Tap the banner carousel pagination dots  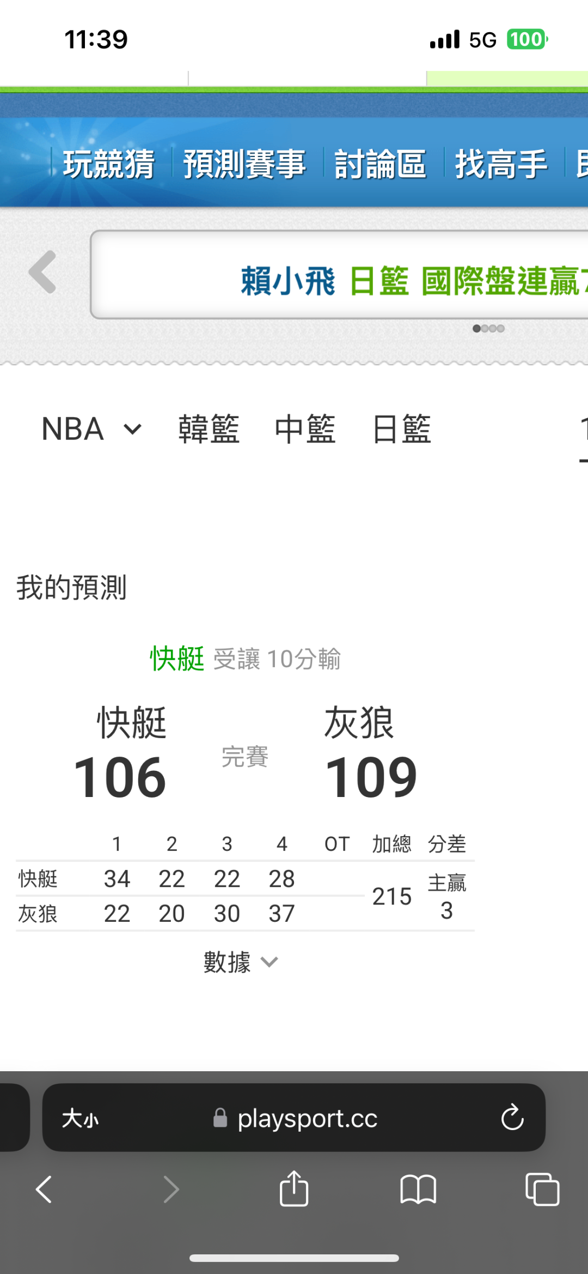pos(488,328)
